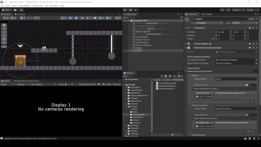Adjust the Game view Scale slider

tap(67, 85)
